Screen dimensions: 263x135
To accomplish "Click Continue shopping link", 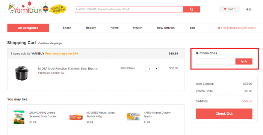I will 50,43.
